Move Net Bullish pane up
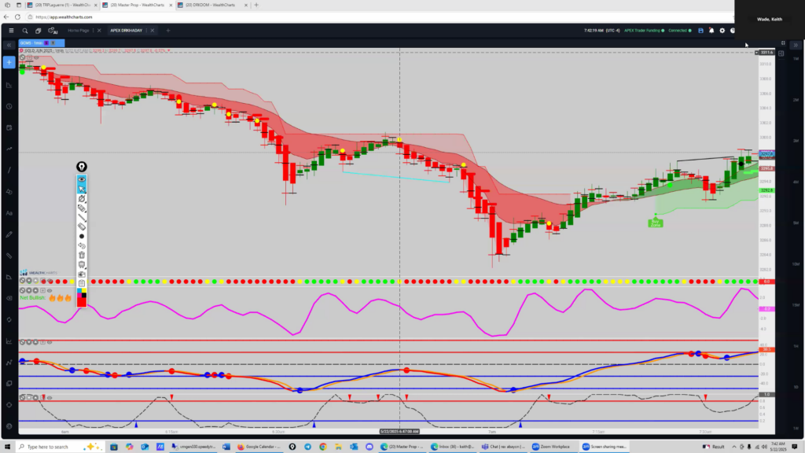 36,291
